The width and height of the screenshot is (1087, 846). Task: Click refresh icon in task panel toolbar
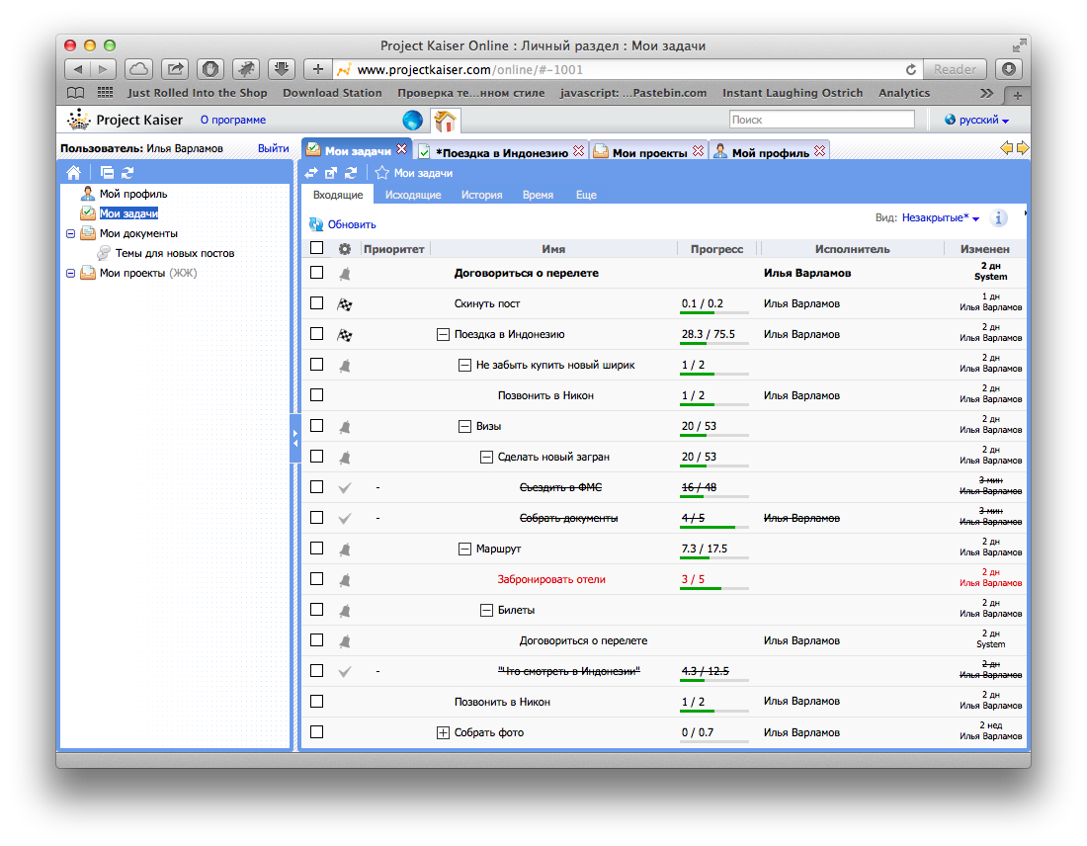click(x=351, y=173)
